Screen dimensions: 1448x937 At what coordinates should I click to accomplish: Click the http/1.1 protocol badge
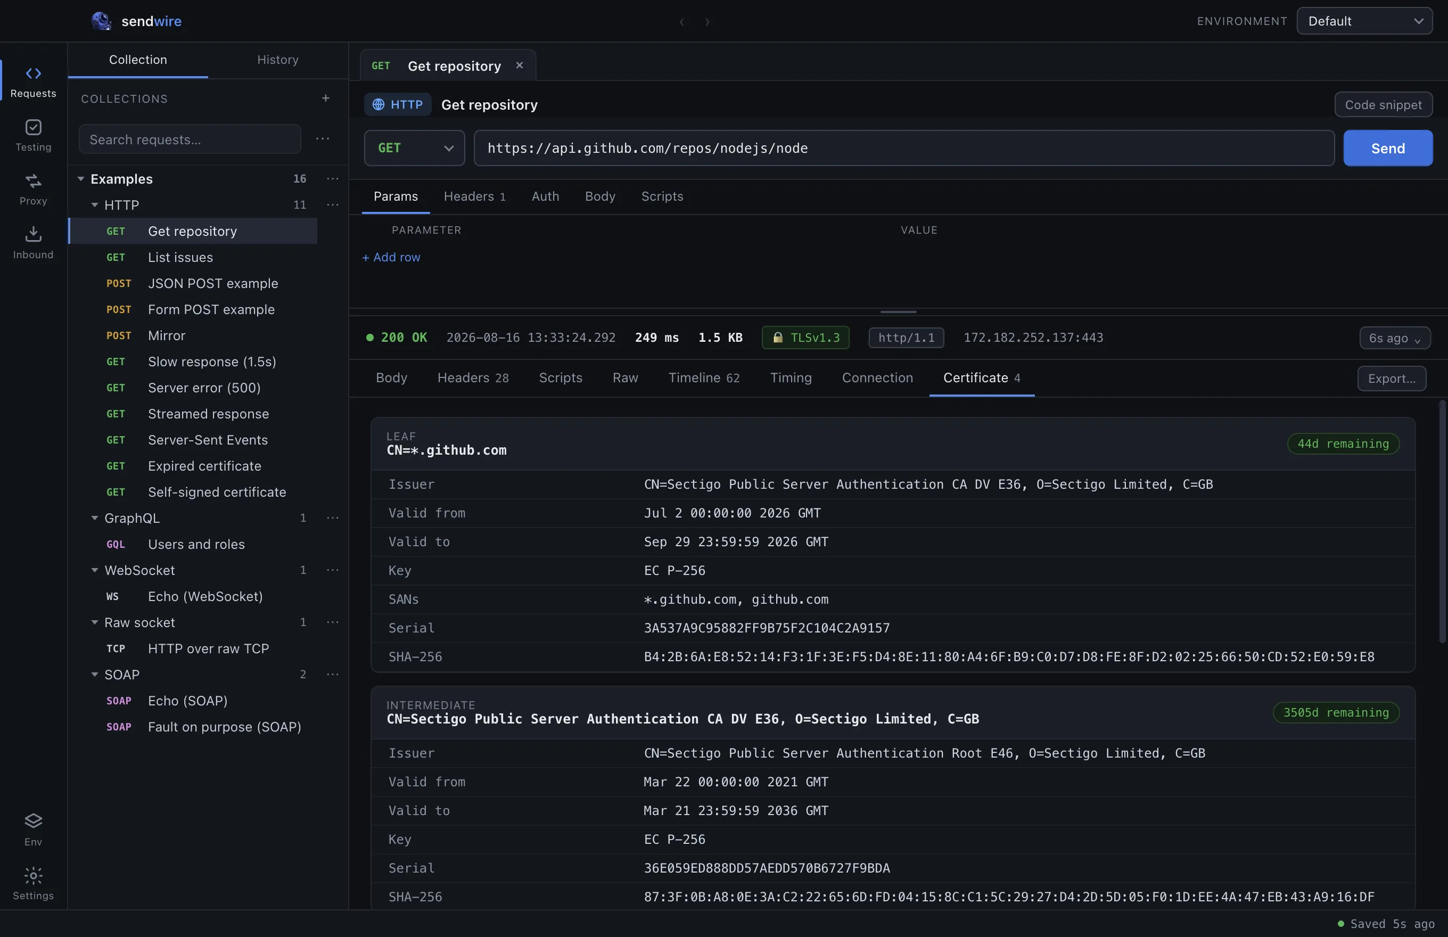[906, 338]
